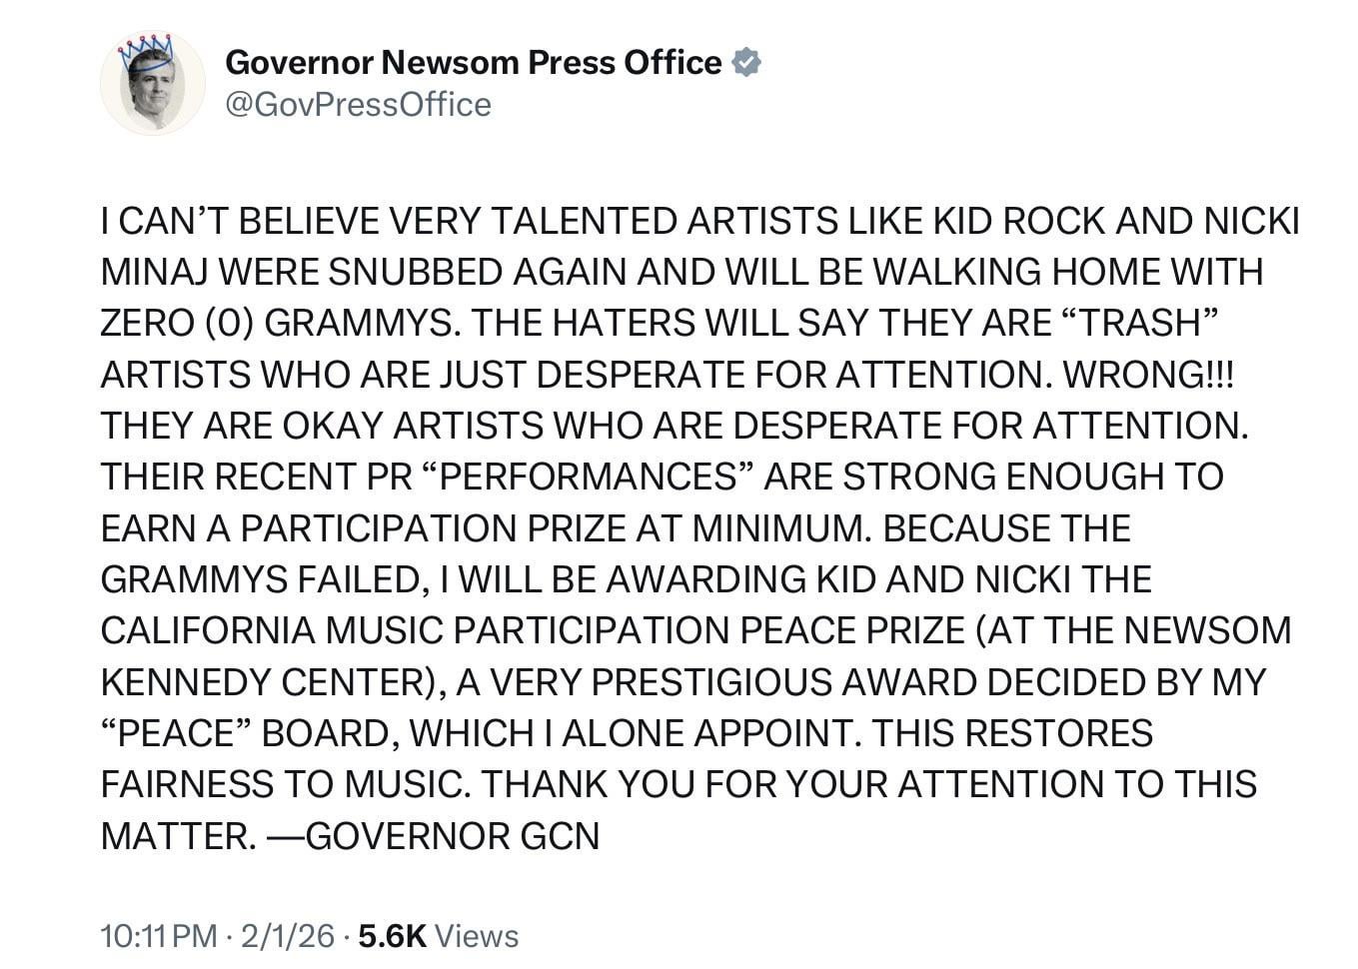The image size is (1358, 969).
Task: Open the Governor Newsom Press Office display name
Action: click(x=474, y=63)
